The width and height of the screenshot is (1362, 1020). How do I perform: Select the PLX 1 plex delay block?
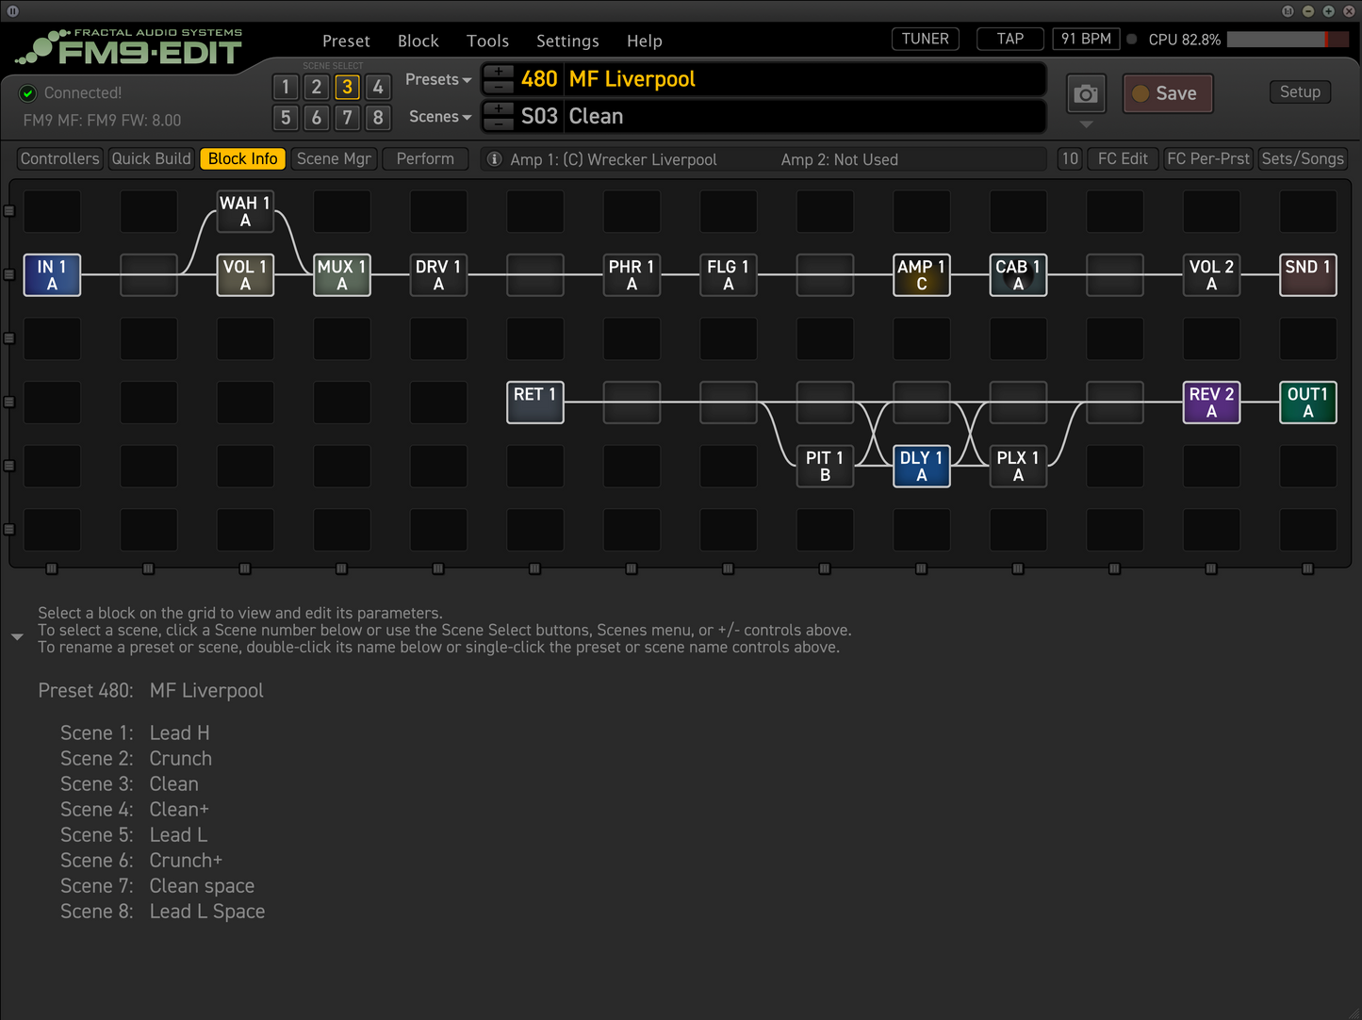point(1018,466)
